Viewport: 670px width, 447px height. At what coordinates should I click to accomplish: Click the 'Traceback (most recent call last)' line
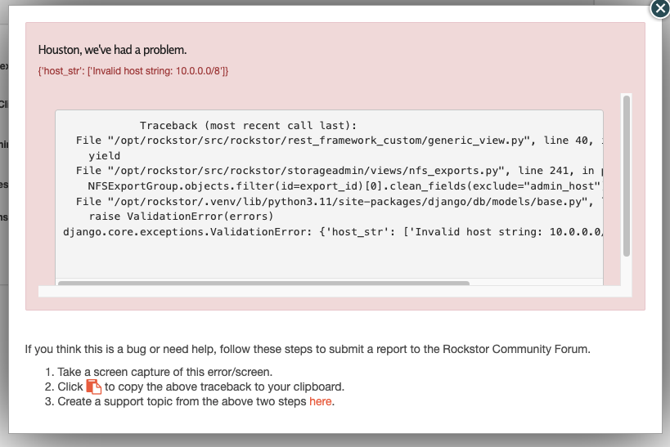point(249,126)
